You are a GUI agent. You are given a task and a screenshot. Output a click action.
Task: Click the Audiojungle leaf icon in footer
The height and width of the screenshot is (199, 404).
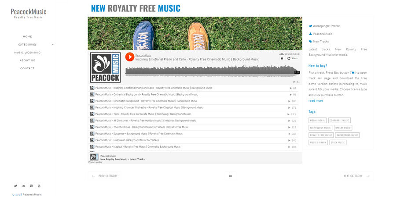coord(16,186)
